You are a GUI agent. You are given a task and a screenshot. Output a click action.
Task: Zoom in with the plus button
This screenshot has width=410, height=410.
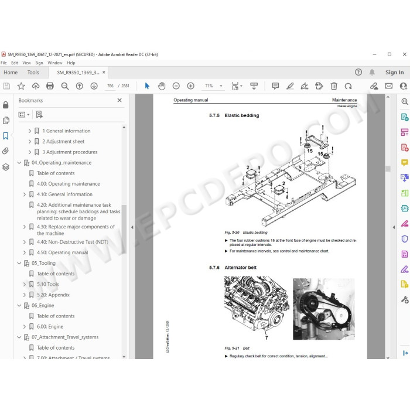tap(190, 86)
